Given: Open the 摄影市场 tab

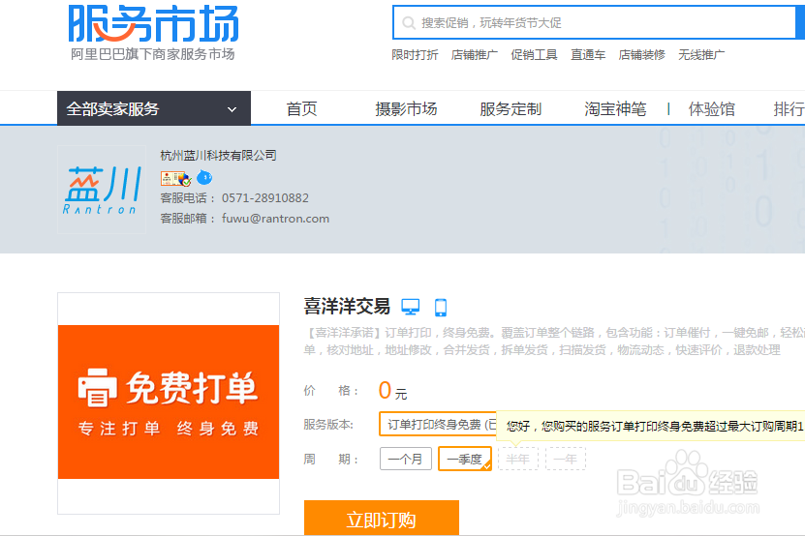Looking at the screenshot, I should [406, 109].
